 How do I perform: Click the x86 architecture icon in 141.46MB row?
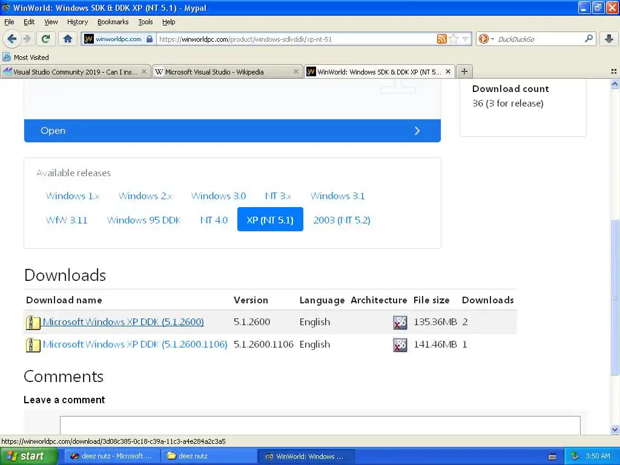click(400, 345)
